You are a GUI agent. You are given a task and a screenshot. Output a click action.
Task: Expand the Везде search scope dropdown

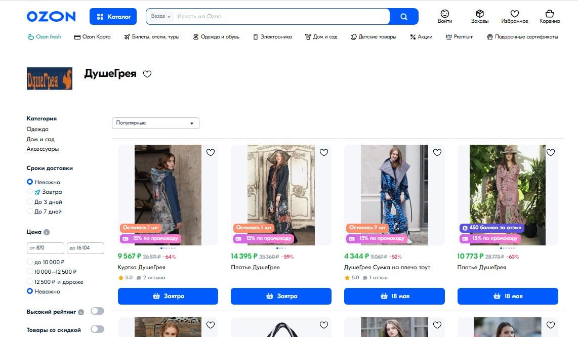tap(161, 16)
